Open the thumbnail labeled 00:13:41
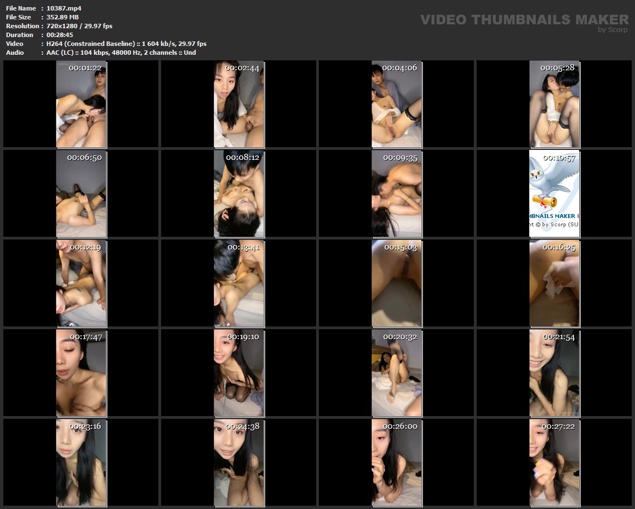Viewport: 635px width, 509px height. click(239, 283)
